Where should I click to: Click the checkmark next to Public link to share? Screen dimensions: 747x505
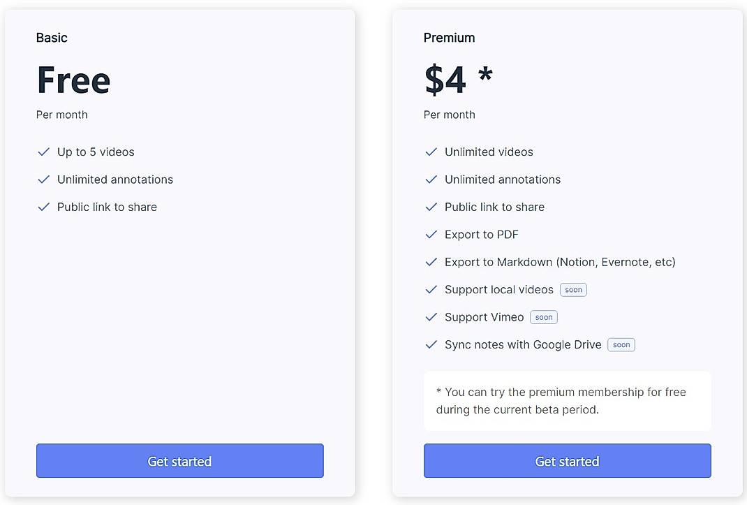(43, 207)
